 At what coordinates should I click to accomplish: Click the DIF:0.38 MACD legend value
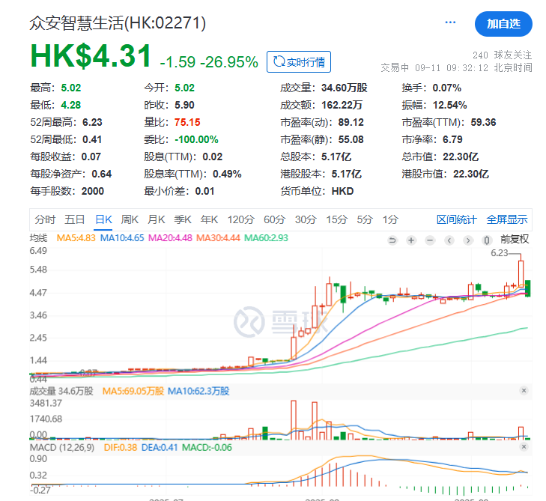click(120, 447)
